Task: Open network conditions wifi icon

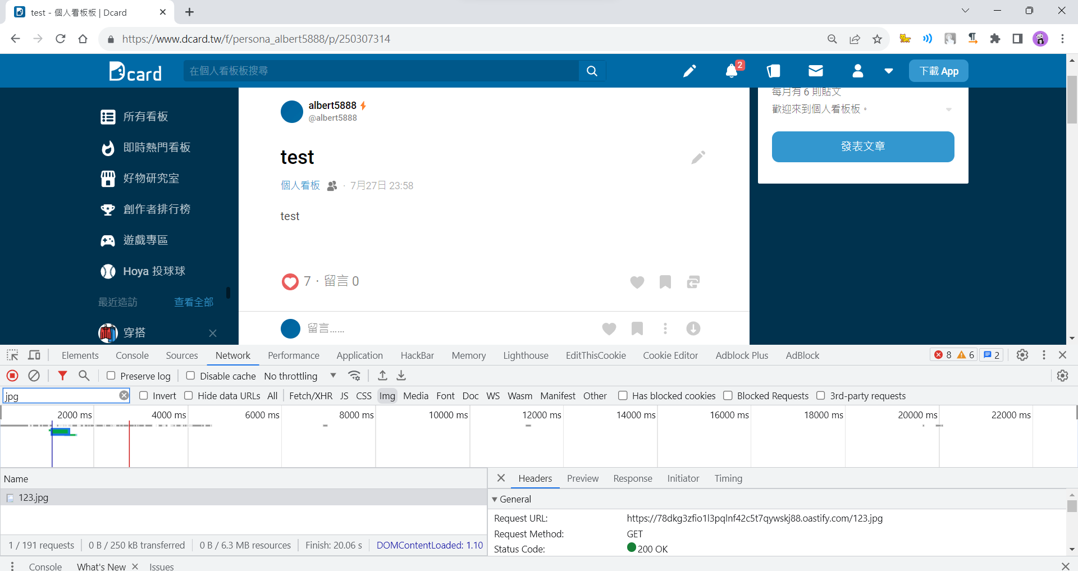Action: [x=354, y=376]
